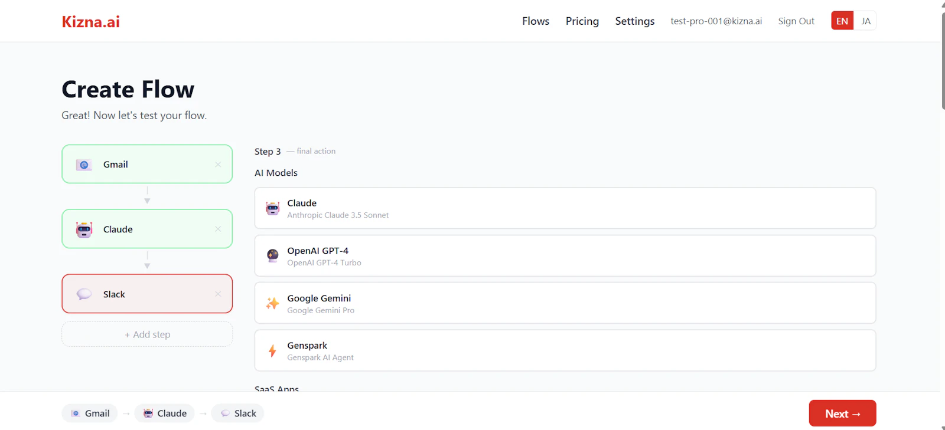Click the Slack chip in the bottom summary bar
The image size is (945, 430).
pos(237,413)
